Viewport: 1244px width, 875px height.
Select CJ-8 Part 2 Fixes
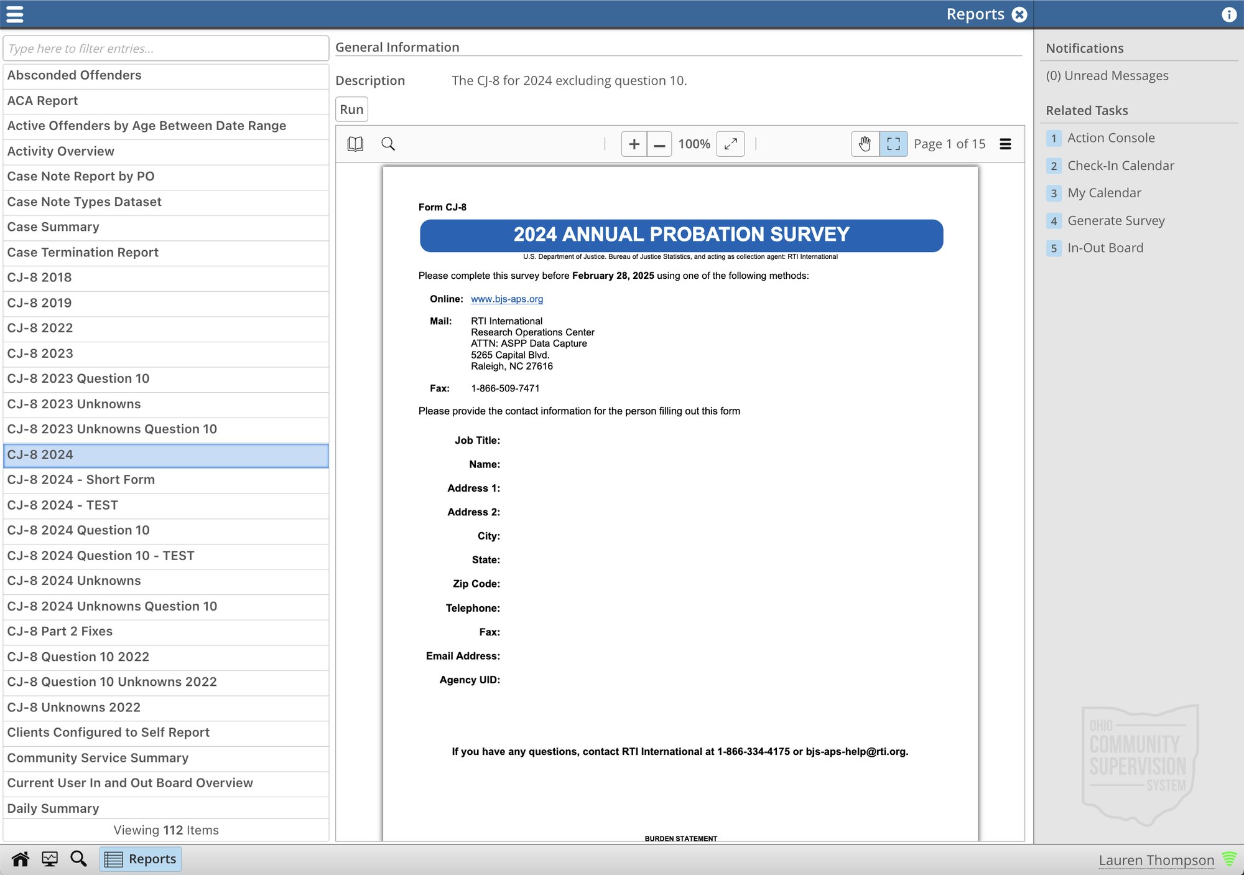pos(166,632)
